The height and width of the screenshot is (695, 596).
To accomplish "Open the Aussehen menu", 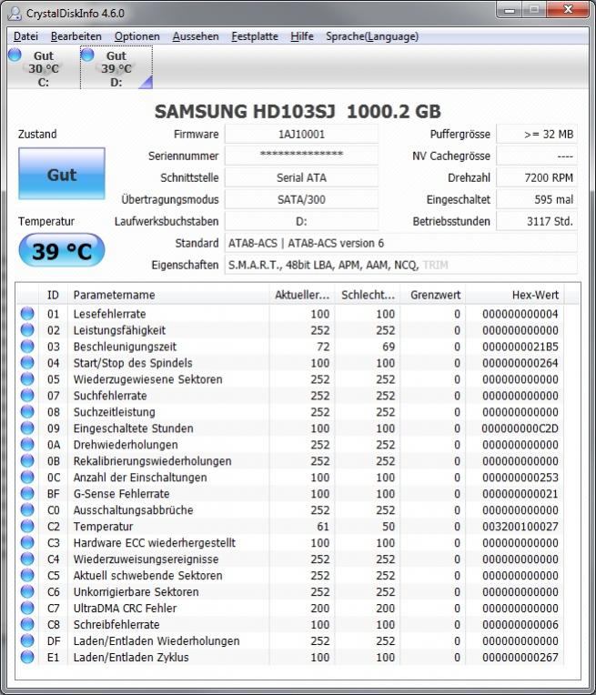I will coord(196,36).
